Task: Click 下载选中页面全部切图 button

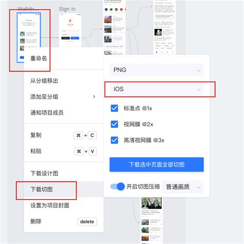Action: pyautogui.click(x=156, y=165)
